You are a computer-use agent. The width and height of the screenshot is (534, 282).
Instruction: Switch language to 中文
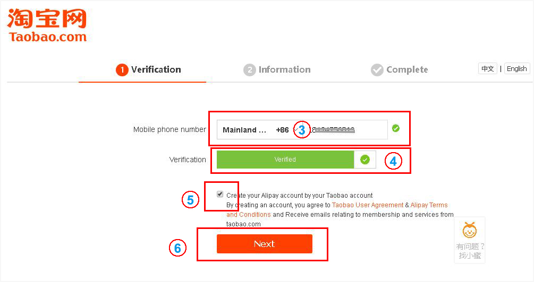coord(487,69)
